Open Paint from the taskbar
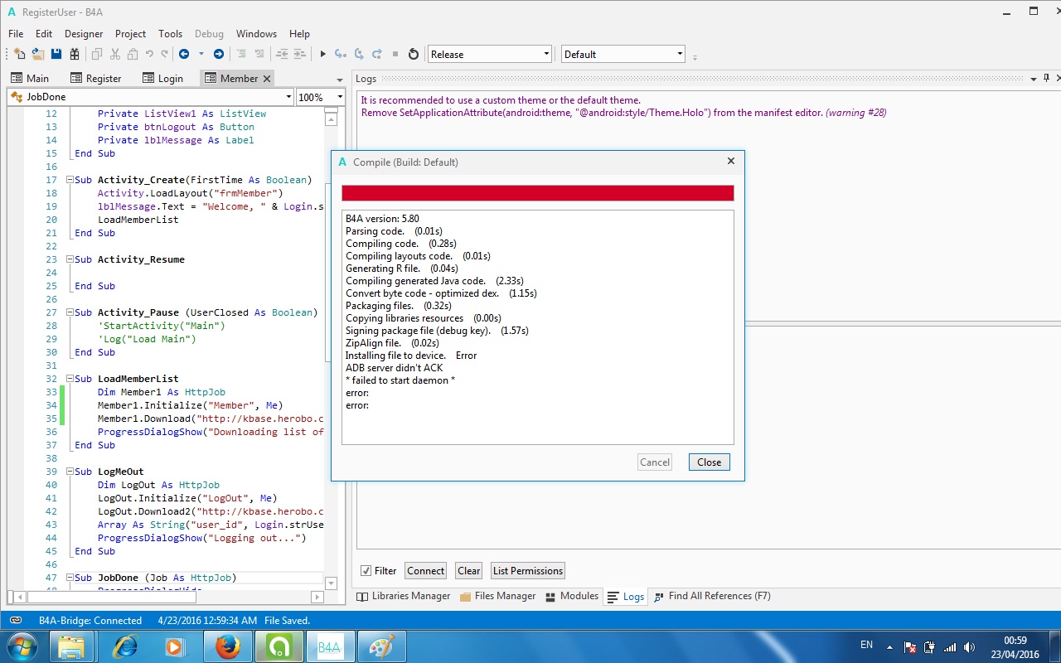Screen dimensions: 1061x663 coord(382,646)
